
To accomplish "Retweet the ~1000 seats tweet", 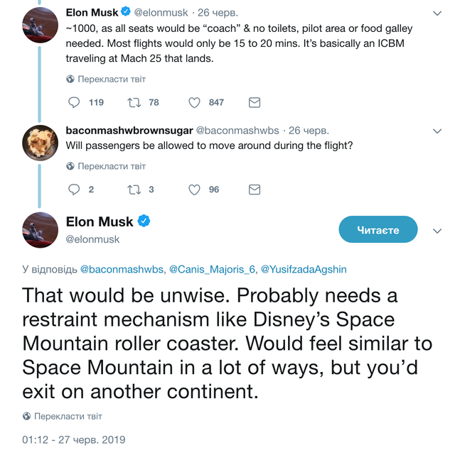I will tap(133, 102).
